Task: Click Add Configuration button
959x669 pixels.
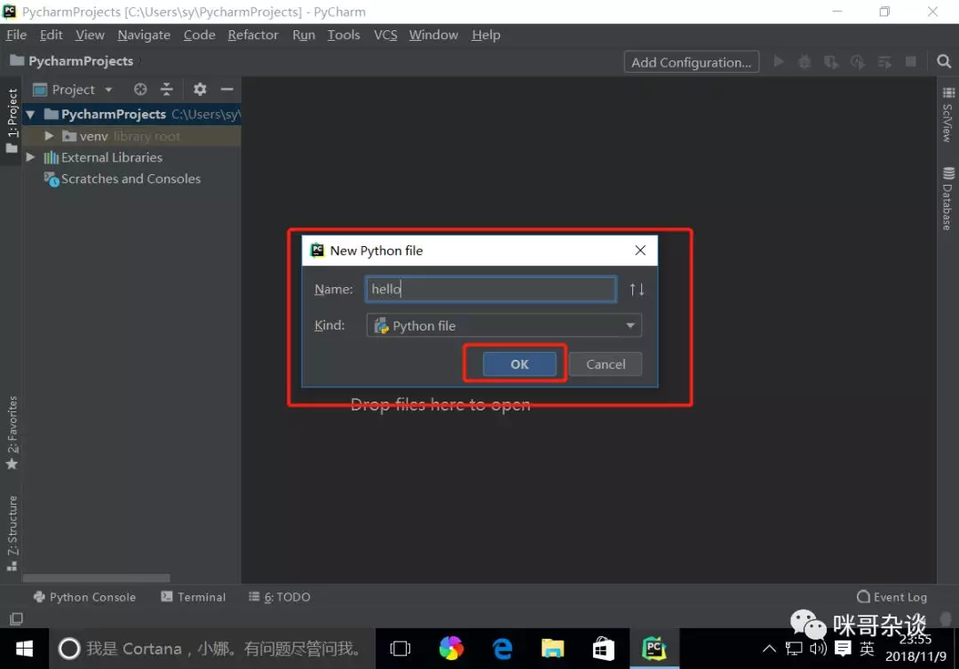Action: click(691, 62)
